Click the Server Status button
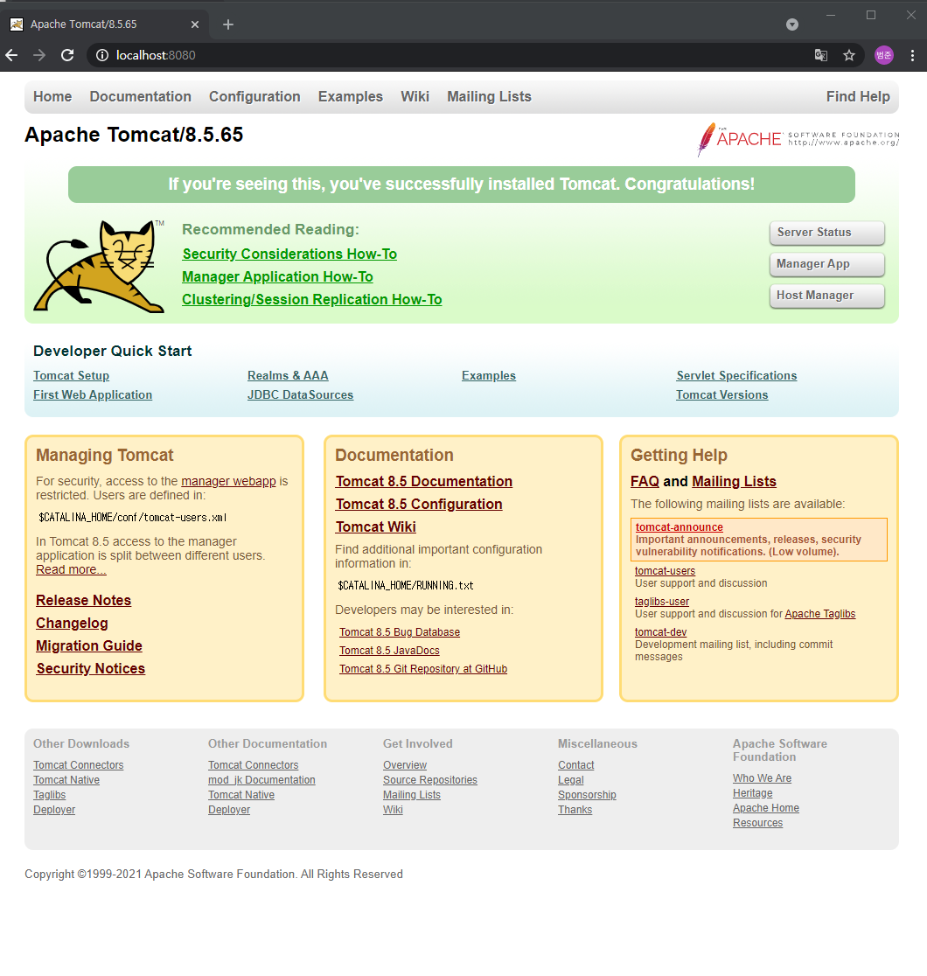Viewport: 927px width, 976px height. (826, 233)
